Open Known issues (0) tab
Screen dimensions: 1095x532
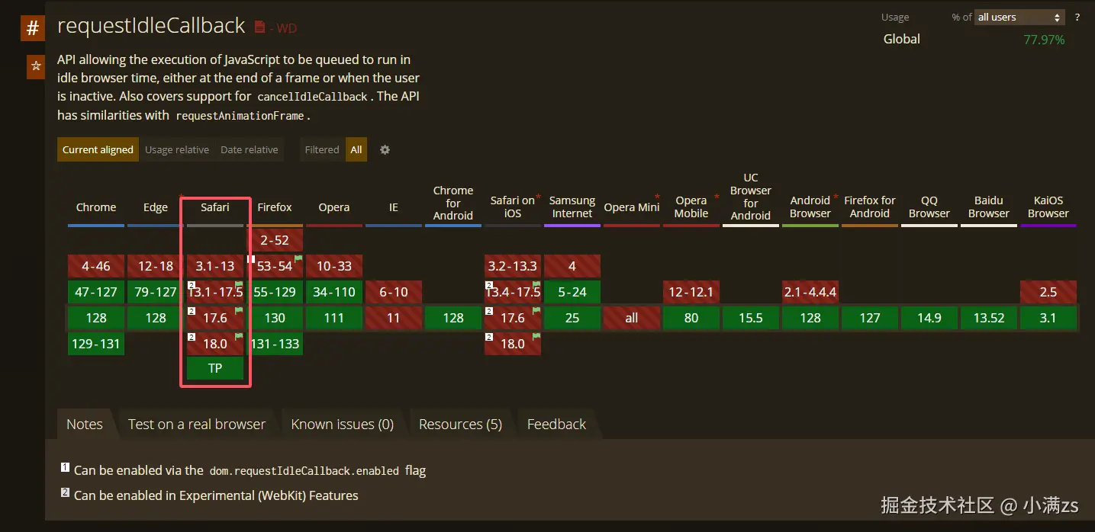(343, 424)
